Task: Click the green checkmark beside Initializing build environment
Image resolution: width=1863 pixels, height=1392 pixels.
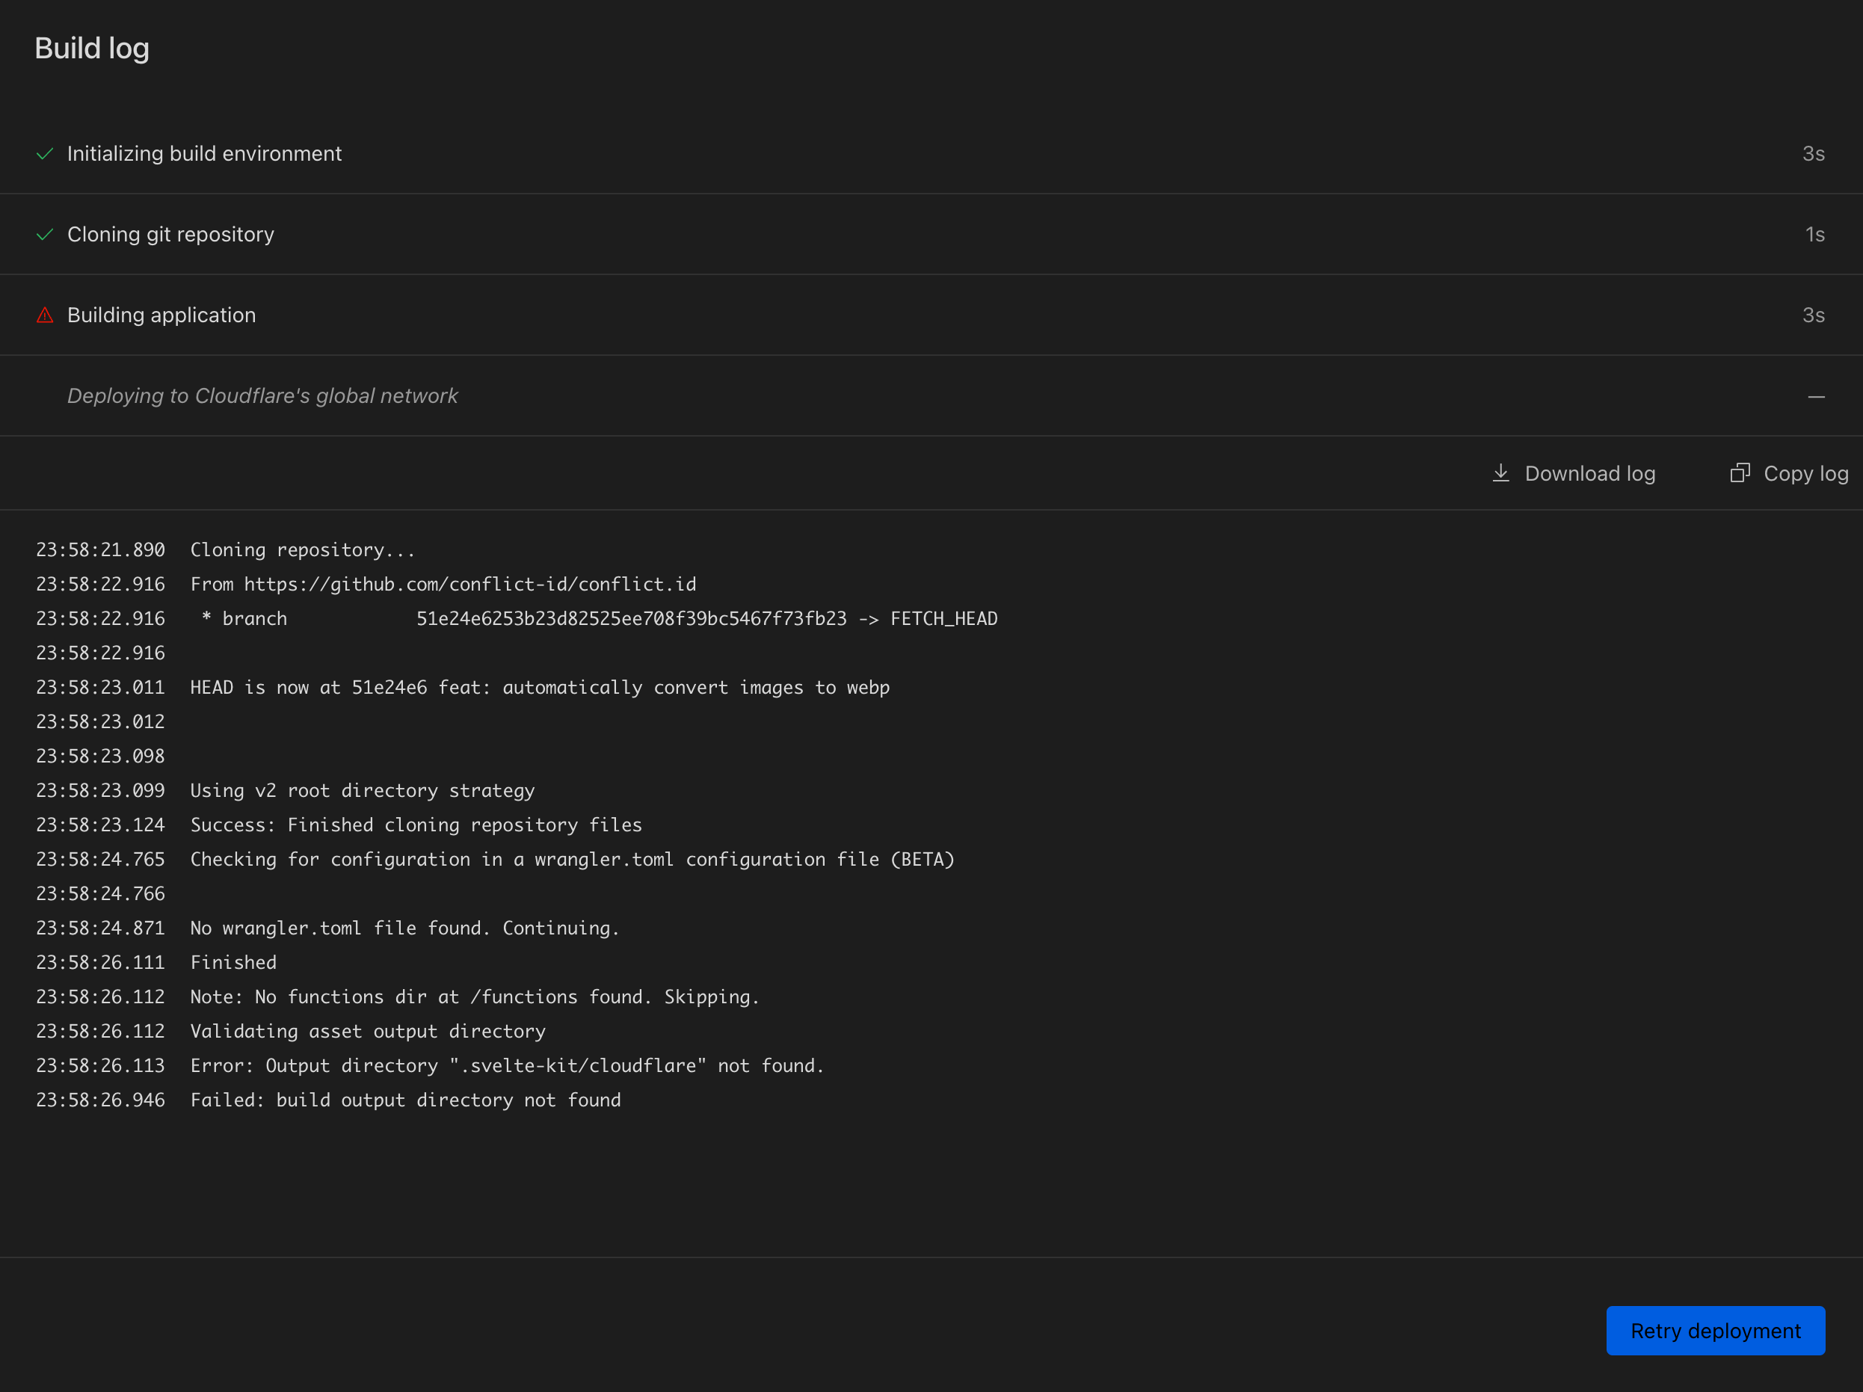Action: tap(45, 153)
